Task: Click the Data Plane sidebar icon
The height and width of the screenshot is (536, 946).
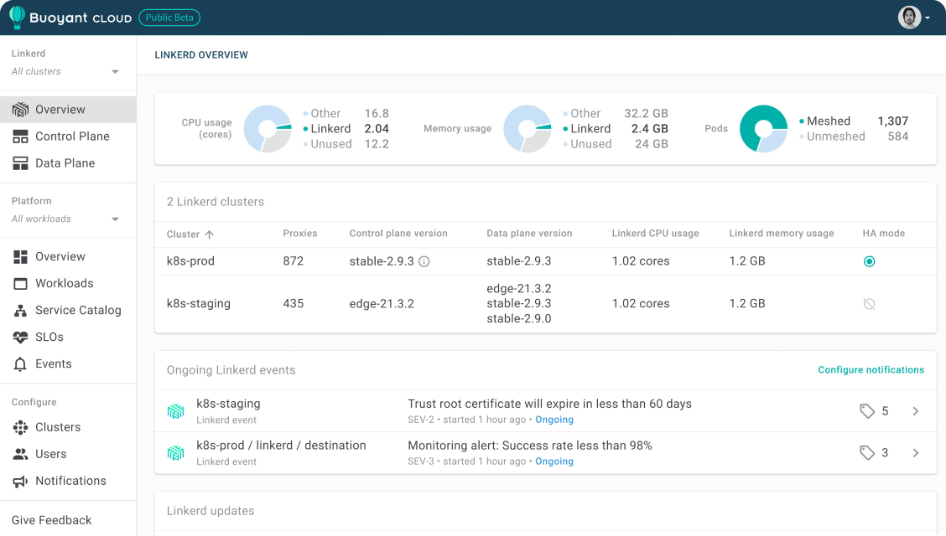Action: (20, 163)
